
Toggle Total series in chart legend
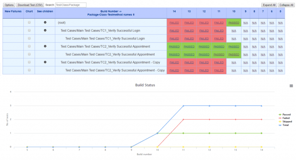pos(284,125)
